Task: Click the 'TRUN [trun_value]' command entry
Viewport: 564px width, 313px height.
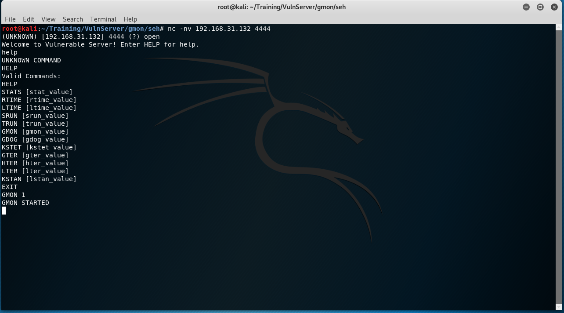Action: (35, 124)
